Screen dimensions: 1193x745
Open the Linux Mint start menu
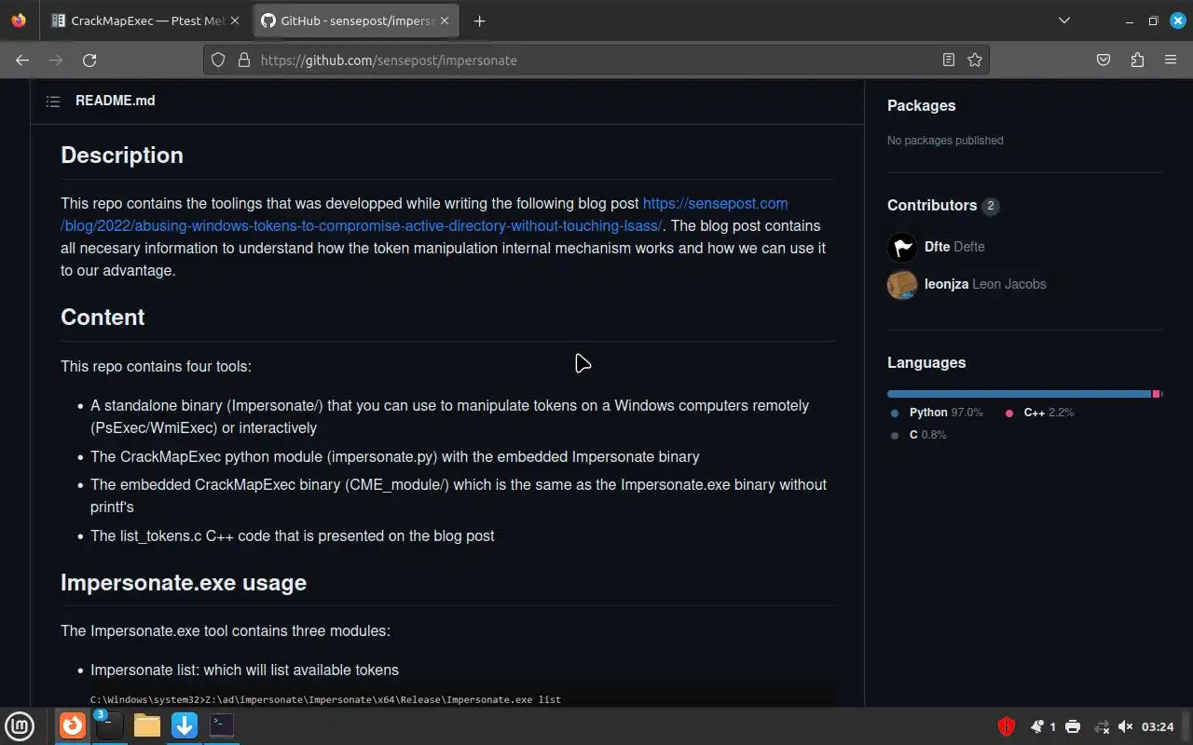coord(20,725)
